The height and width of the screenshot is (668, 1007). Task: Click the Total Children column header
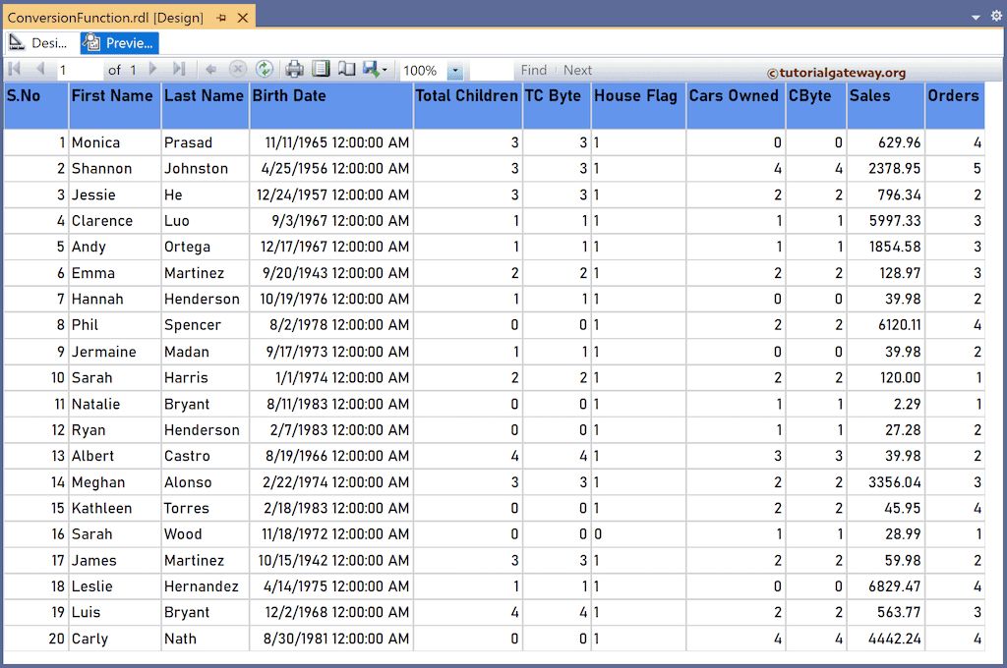[467, 105]
